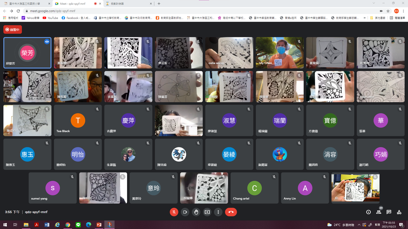408x229 pixels.
Task: Open Word from the taskbar
Action: coord(47,225)
